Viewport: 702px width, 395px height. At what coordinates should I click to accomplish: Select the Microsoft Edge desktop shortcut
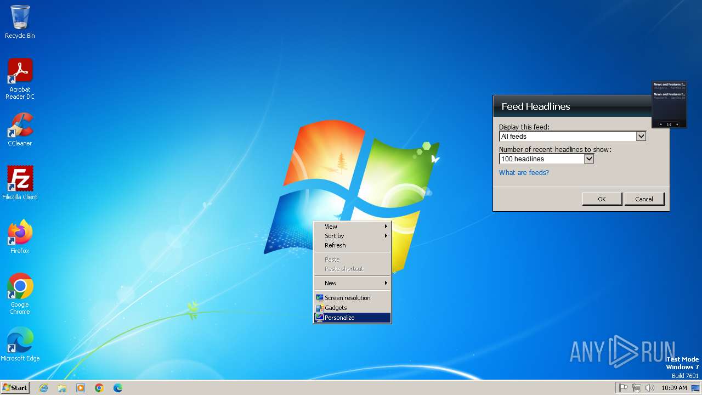tap(20, 345)
